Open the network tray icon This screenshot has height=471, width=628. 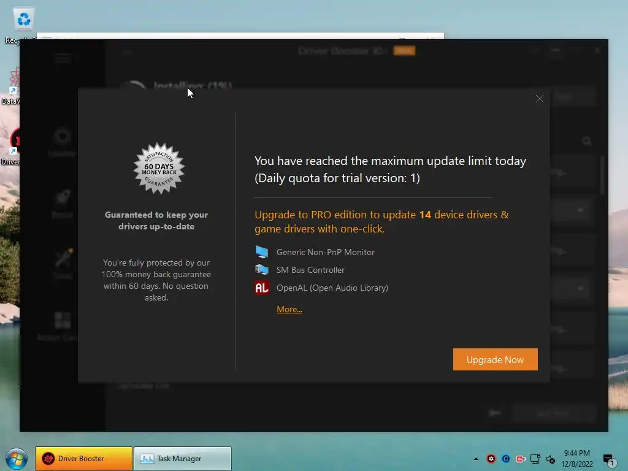(x=535, y=459)
